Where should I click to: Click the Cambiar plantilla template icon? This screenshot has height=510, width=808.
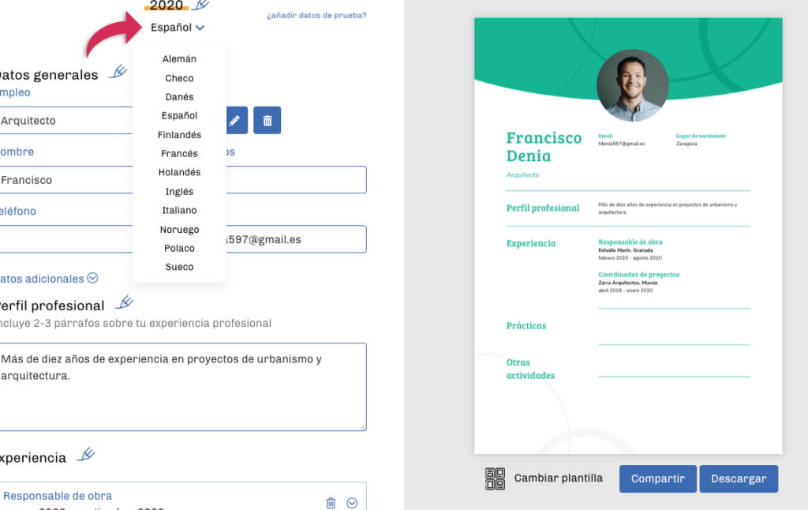click(x=496, y=478)
